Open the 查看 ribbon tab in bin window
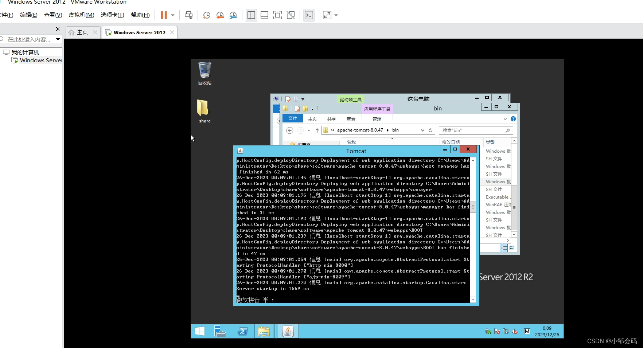Image resolution: width=643 pixels, height=348 pixels. pyautogui.click(x=351, y=119)
